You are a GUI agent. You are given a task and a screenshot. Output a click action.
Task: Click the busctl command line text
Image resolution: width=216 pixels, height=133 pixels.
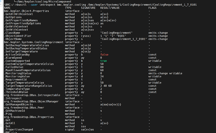[107, 5]
